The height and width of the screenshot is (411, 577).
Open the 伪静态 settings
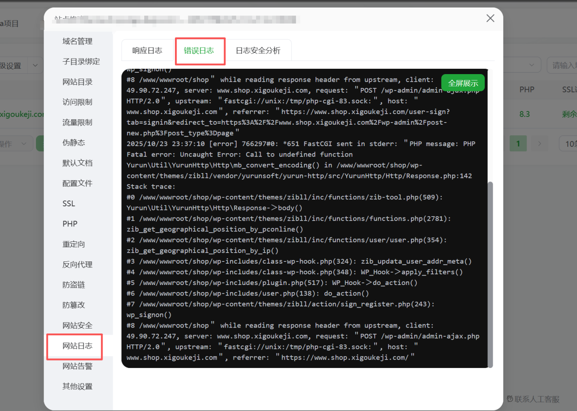click(74, 143)
